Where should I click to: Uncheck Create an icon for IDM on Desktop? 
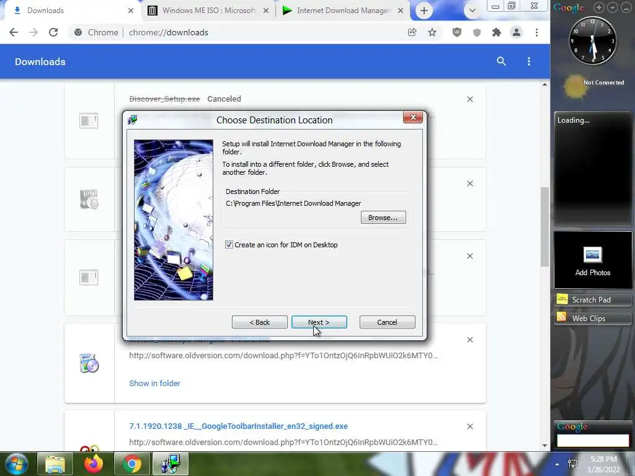click(x=229, y=244)
